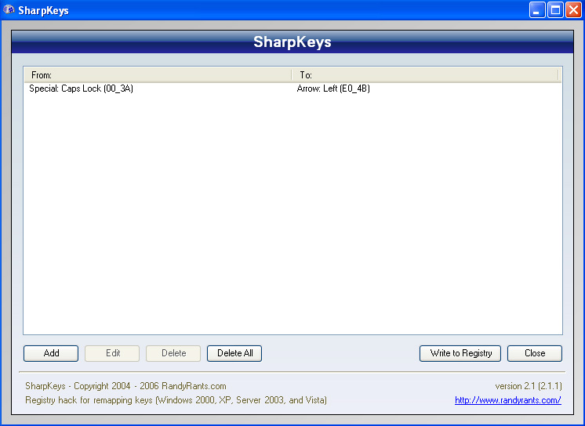Open the randyrants.com link
This screenshot has width=585, height=426.
click(508, 400)
